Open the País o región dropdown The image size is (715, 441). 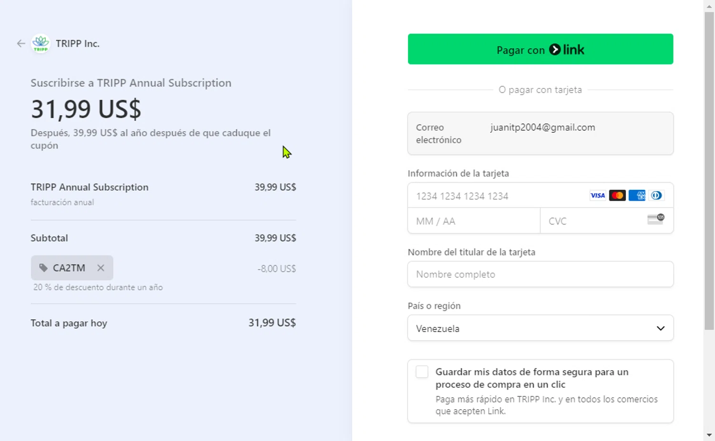coord(540,328)
